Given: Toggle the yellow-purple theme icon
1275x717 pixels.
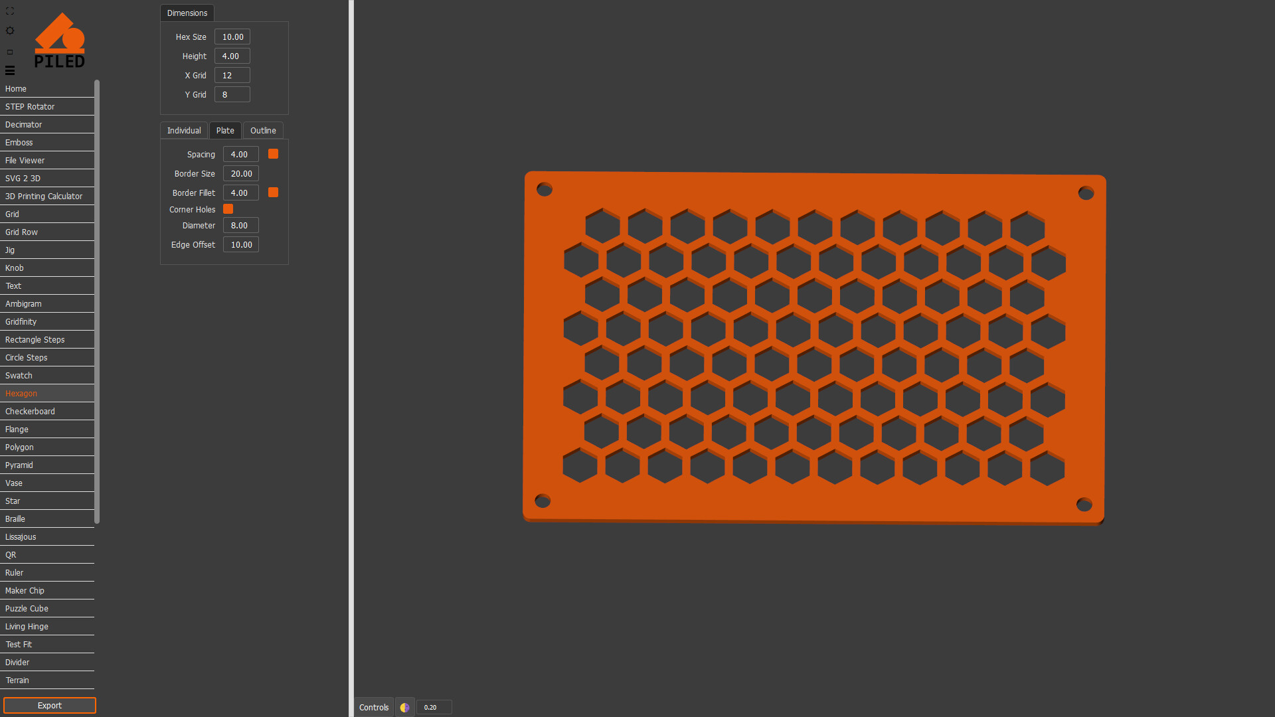Looking at the screenshot, I should [x=404, y=708].
